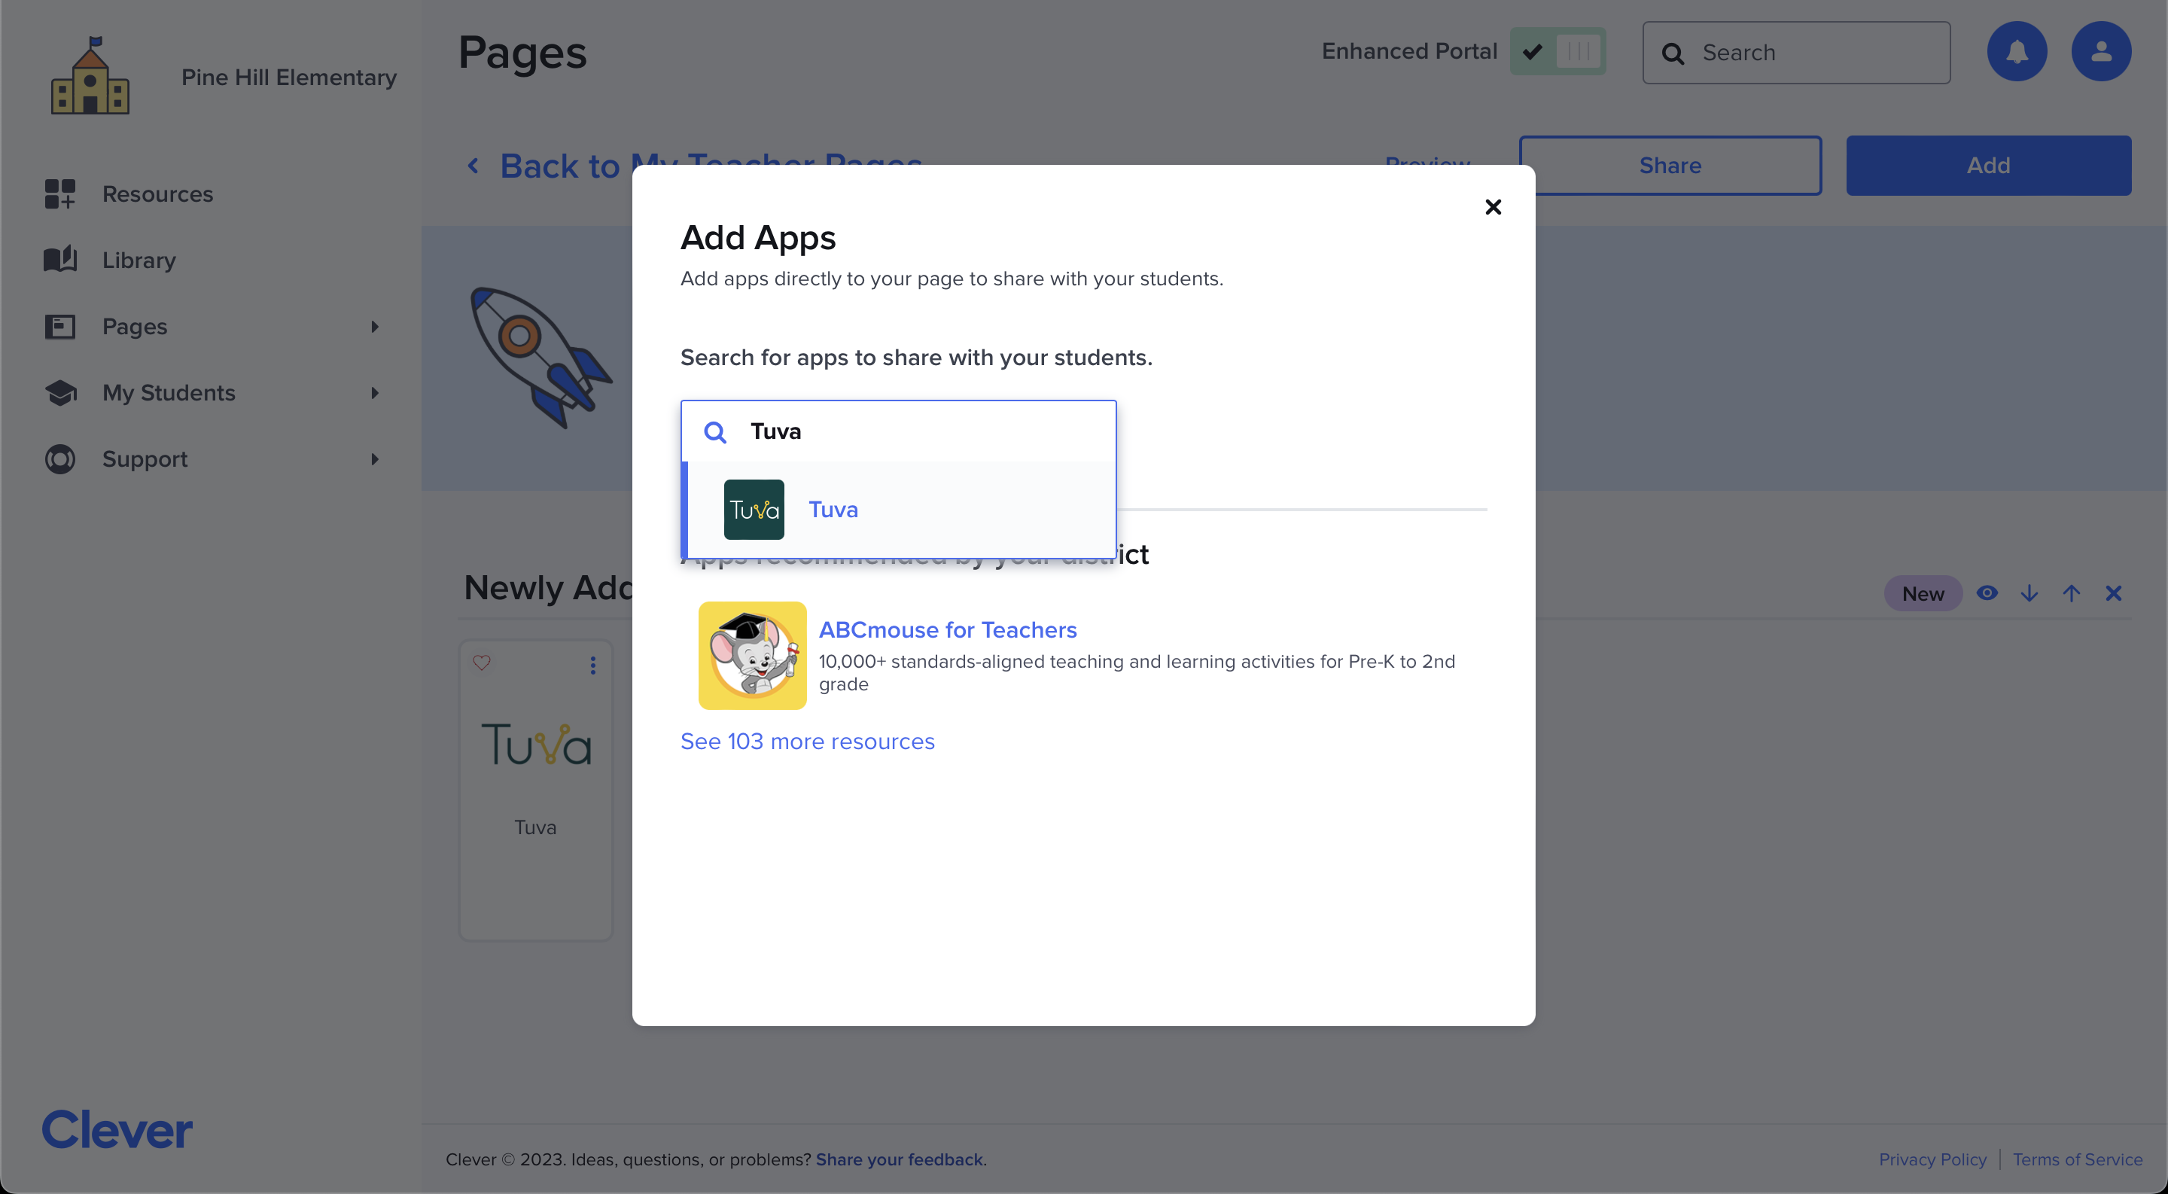Click the top Search box
Viewport: 2168px width, 1194px height.
(1796, 52)
